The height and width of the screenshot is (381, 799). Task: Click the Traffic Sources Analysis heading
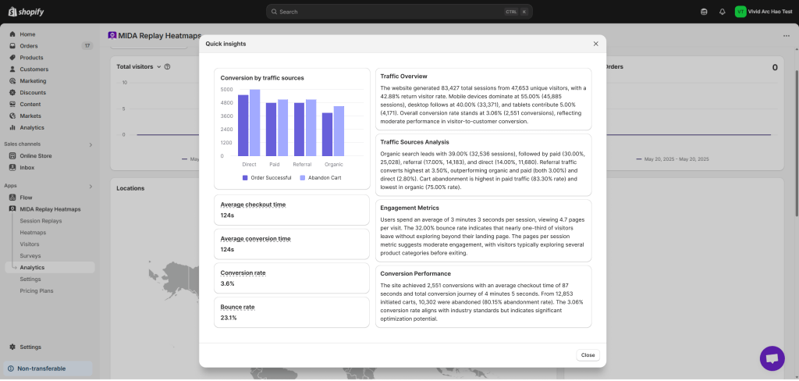click(x=415, y=142)
